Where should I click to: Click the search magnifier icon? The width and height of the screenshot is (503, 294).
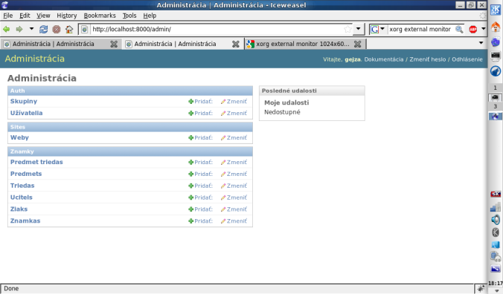(x=459, y=29)
